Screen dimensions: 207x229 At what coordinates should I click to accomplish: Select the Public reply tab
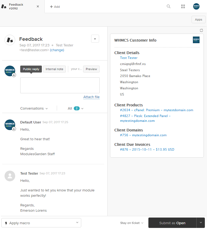click(x=31, y=69)
